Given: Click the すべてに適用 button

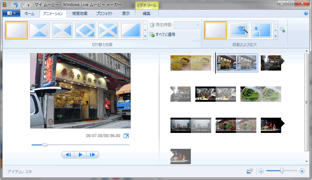Looking at the screenshot, I should point(163,34).
